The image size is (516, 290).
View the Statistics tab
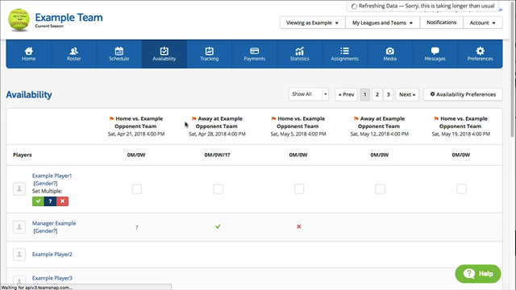299,54
